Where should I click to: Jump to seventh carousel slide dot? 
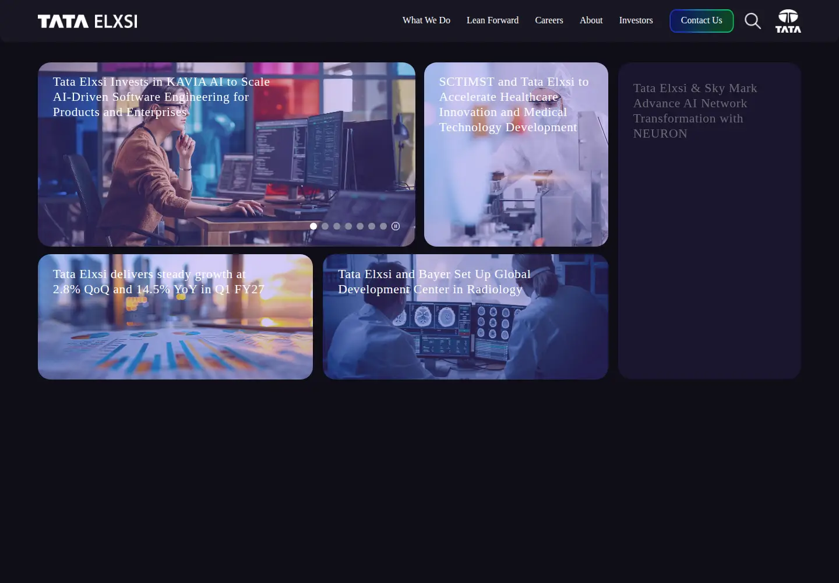(x=383, y=226)
